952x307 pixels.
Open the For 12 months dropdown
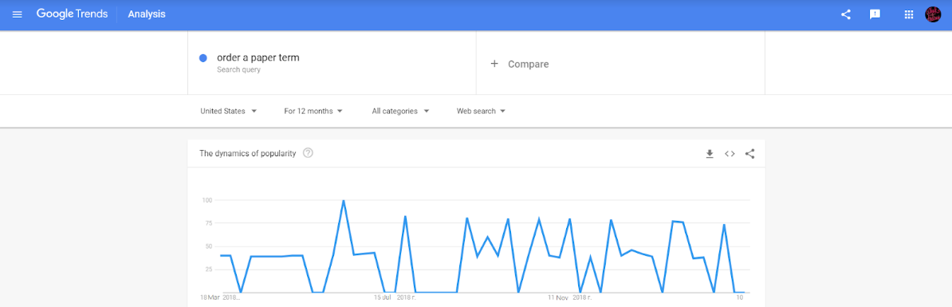coord(313,111)
